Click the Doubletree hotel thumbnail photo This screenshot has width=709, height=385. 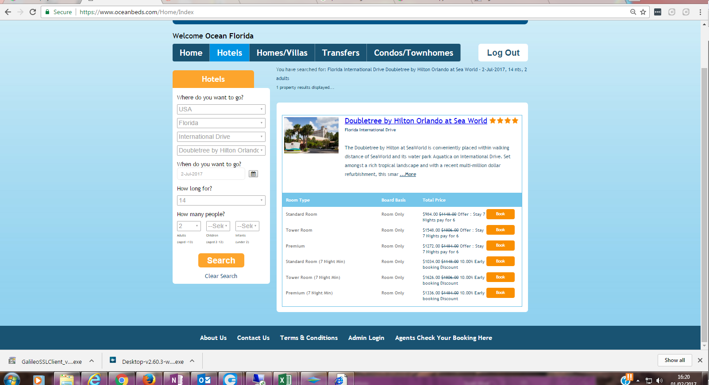click(311, 135)
